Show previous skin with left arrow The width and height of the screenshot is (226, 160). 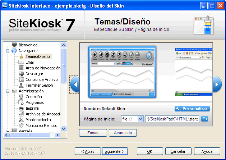(x=75, y=85)
